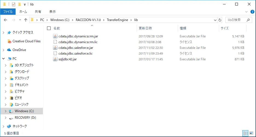Toggle the select-all checkbox in header
This screenshot has height=137, width=256.
click(49, 28)
